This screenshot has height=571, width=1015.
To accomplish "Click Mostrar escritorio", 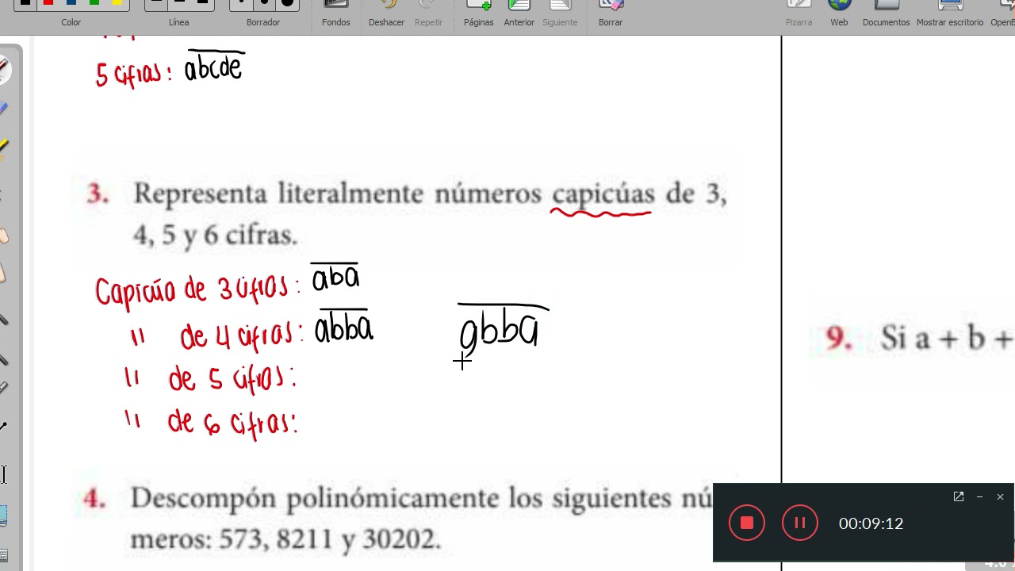I will point(950,13).
